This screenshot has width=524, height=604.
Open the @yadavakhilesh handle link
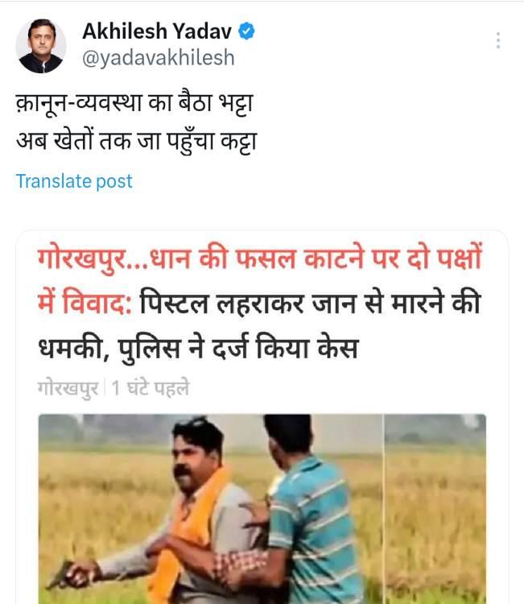(159, 58)
